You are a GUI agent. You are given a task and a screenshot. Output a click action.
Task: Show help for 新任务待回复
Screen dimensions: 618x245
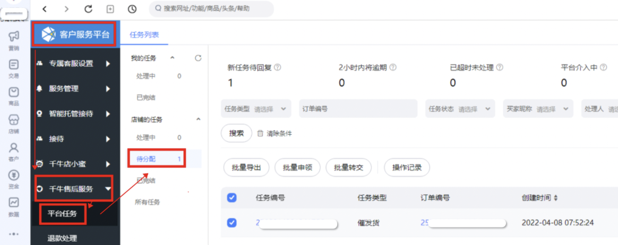[x=278, y=67]
